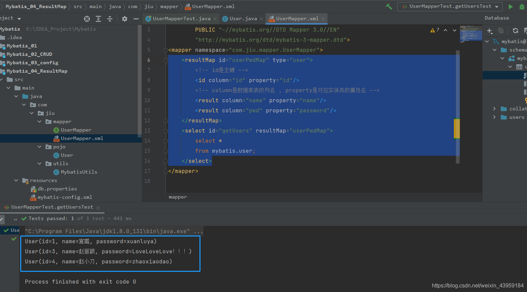Click src in the navigation breadcrumb
This screenshot has height=292, width=527.
tap(78, 6)
